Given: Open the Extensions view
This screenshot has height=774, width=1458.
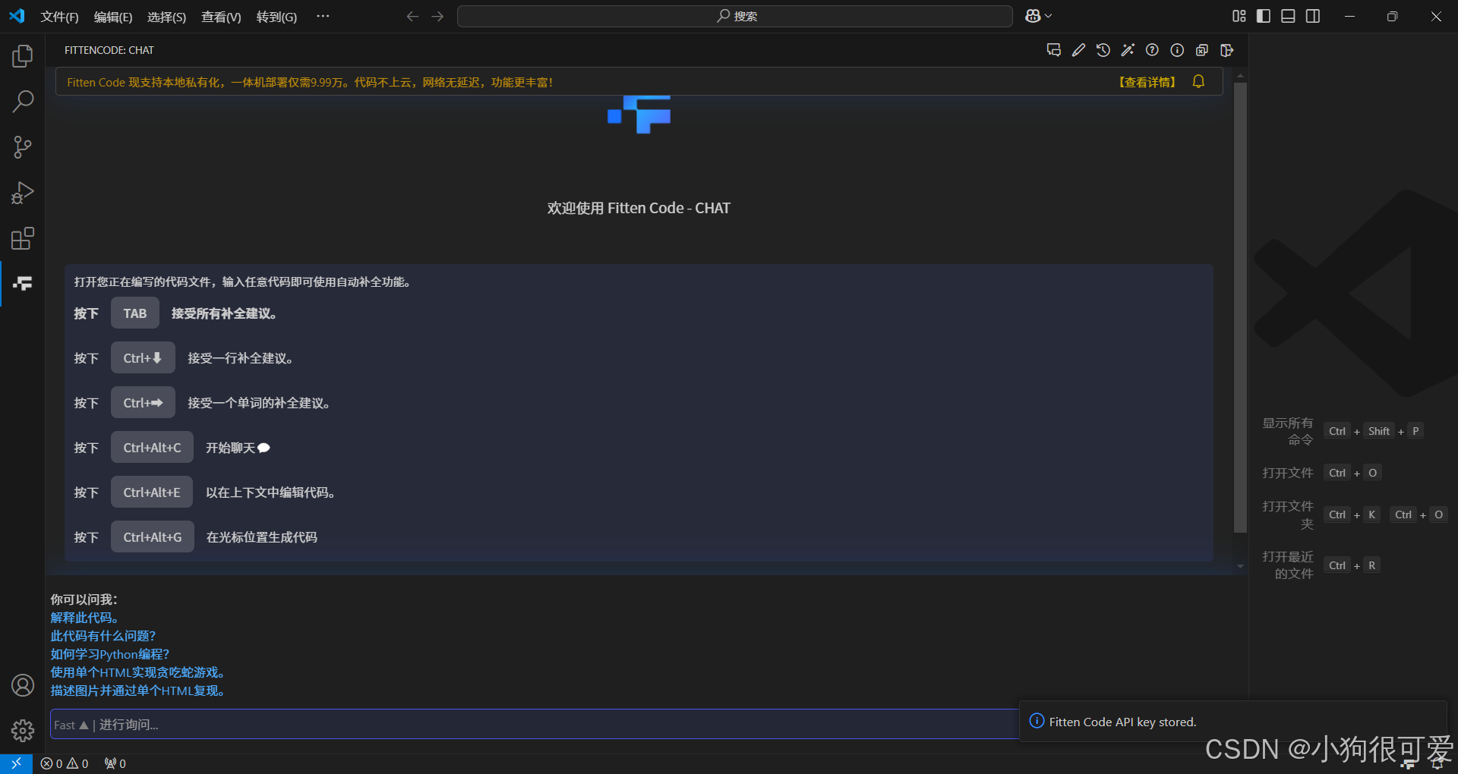Looking at the screenshot, I should [23, 238].
